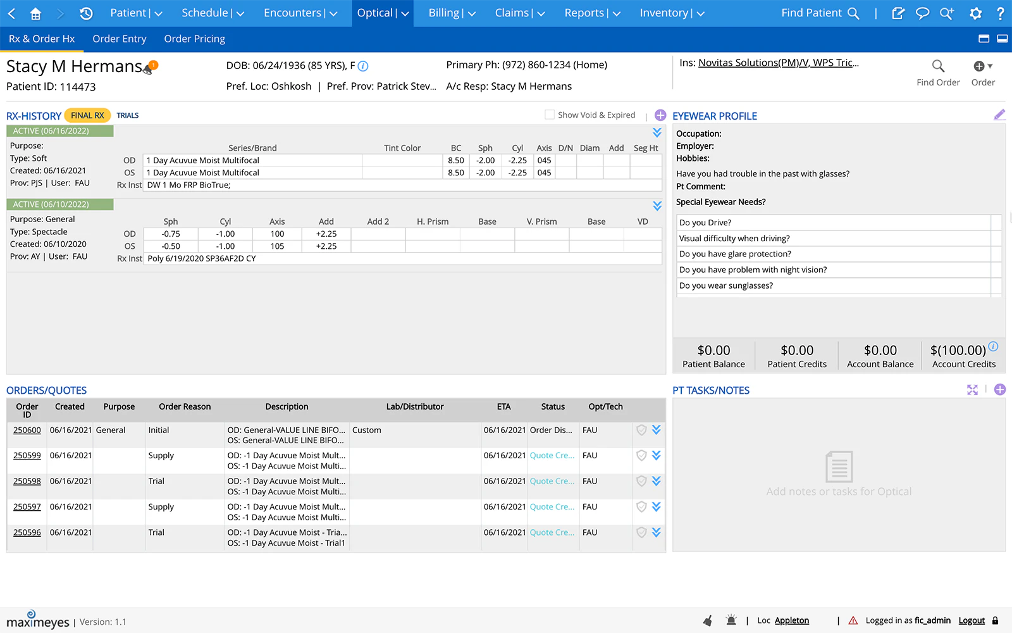The image size is (1012, 633).
Task: Click the shield verification toggle on order 250600
Action: pyautogui.click(x=641, y=430)
